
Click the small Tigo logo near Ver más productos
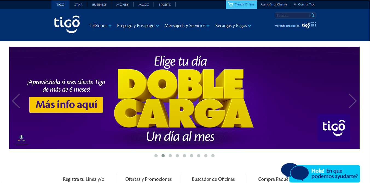306,25
